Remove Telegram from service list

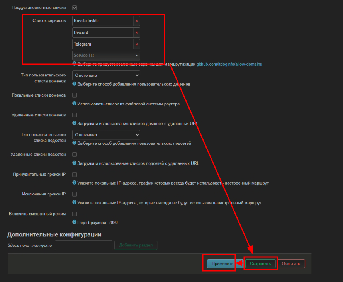(136, 44)
